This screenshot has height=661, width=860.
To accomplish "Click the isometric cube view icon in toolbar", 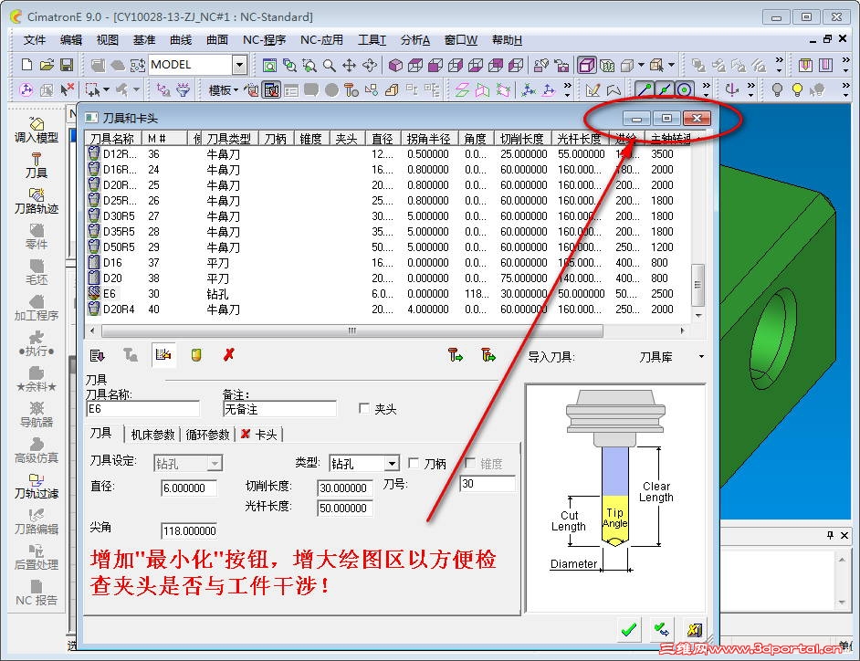I will tap(395, 65).
